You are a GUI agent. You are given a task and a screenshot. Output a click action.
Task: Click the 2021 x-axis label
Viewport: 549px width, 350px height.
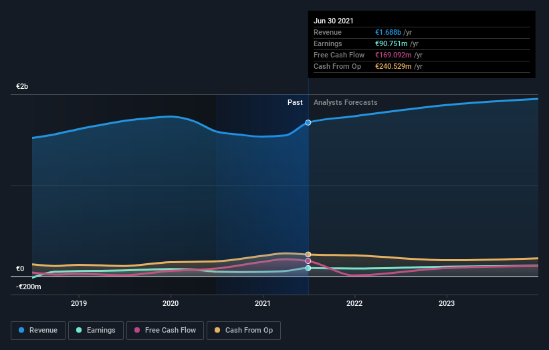click(263, 303)
